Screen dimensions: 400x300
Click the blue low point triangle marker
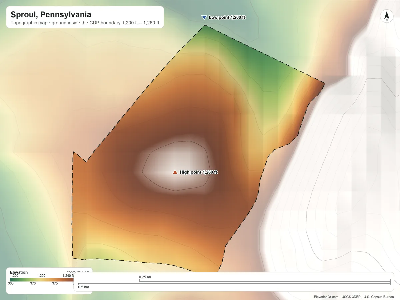204,18
